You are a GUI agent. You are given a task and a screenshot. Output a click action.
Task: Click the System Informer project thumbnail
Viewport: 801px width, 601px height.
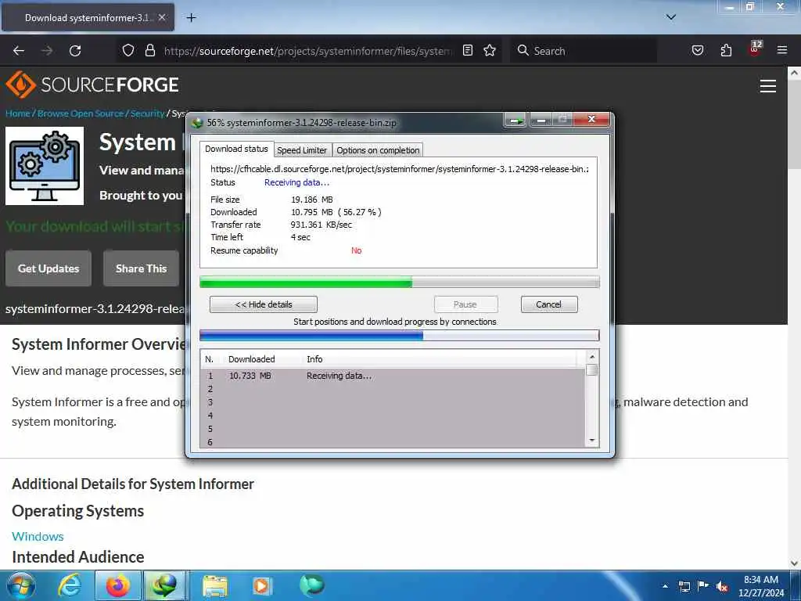tap(45, 166)
